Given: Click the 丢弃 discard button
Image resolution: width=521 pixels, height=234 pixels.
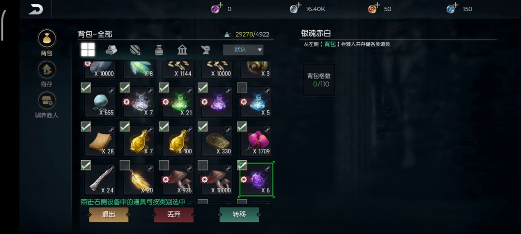Looking at the screenshot, I should click(x=174, y=214).
